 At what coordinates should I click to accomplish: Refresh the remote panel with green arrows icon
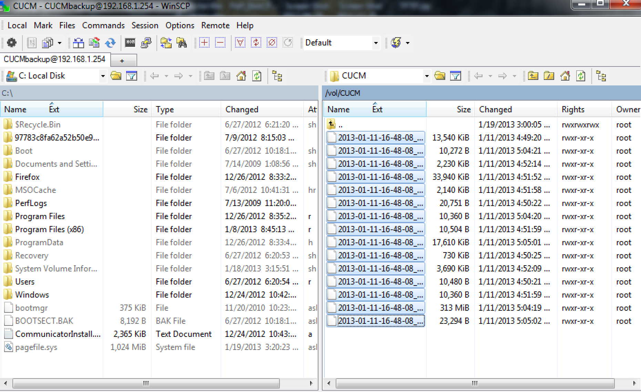(x=581, y=76)
